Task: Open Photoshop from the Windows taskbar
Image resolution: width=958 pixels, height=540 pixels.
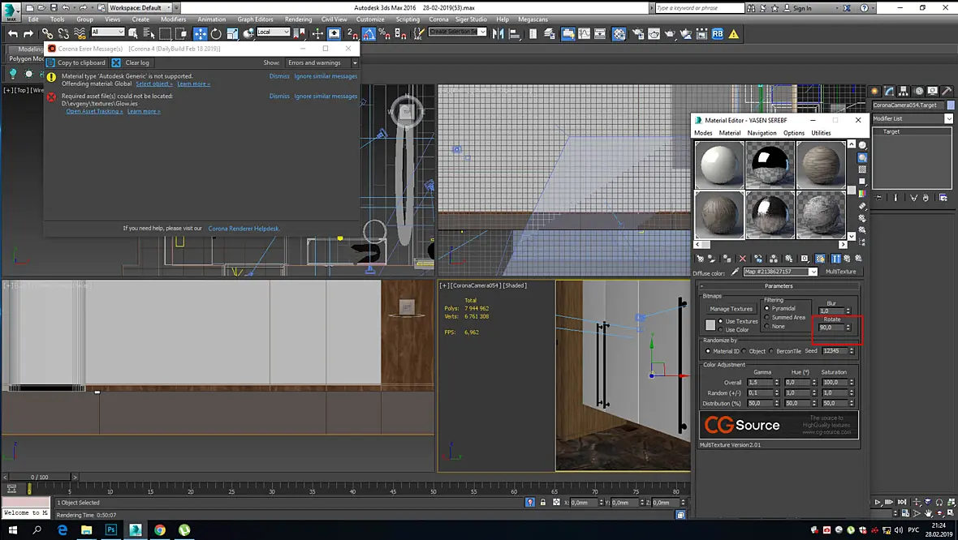Action: coord(110,529)
